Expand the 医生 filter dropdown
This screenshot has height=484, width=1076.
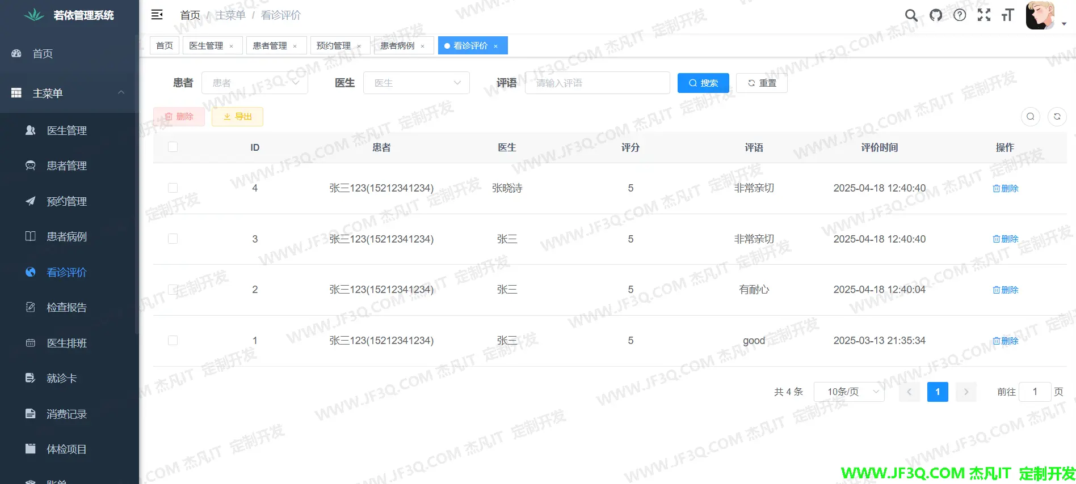pos(416,83)
